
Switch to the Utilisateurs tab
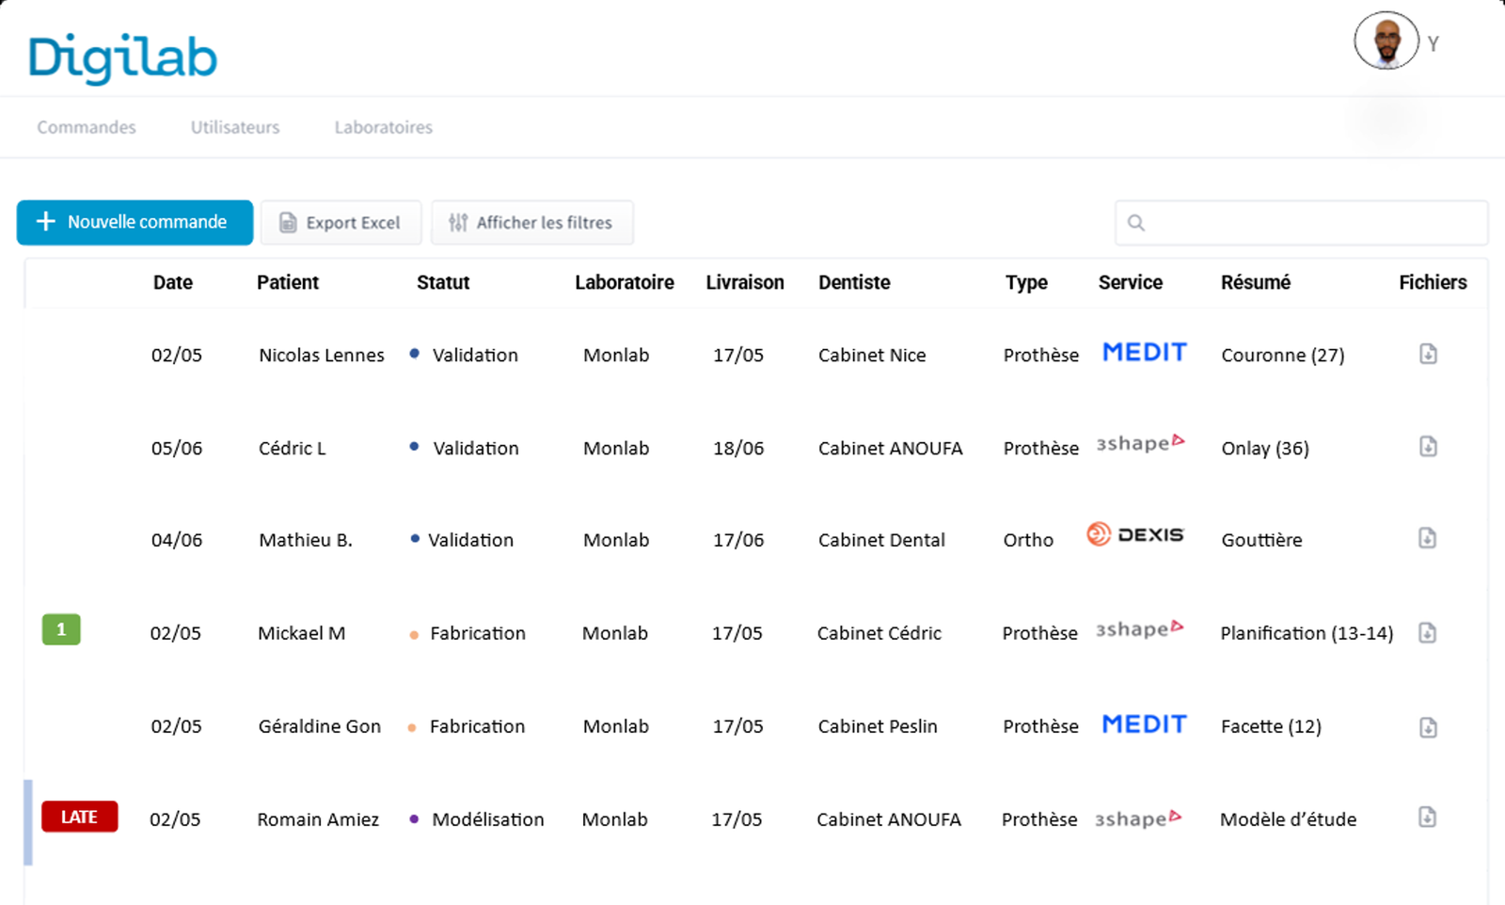click(x=235, y=127)
